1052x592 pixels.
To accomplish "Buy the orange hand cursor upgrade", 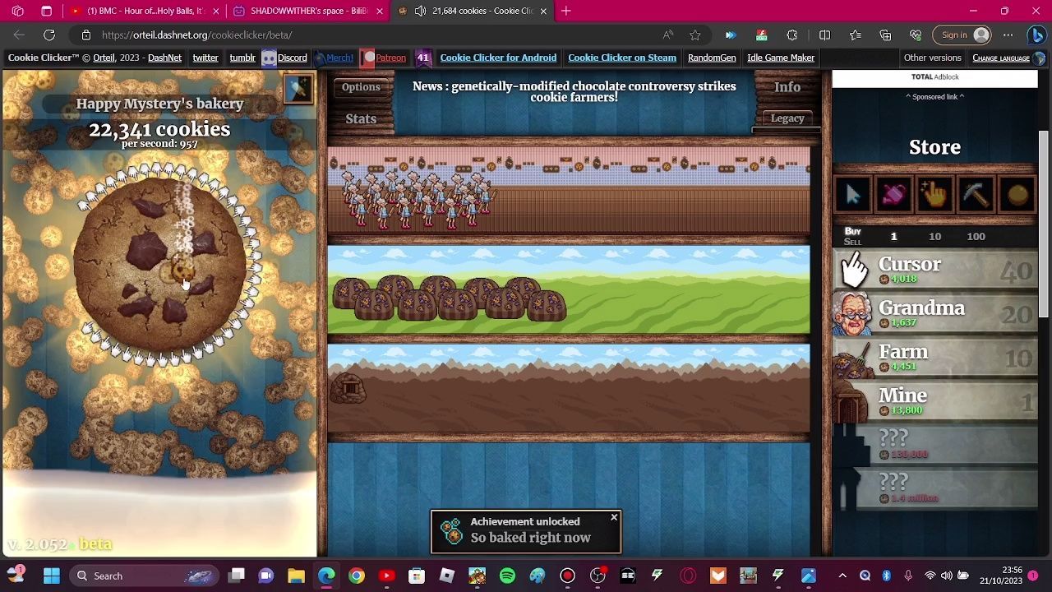I will 934,194.
